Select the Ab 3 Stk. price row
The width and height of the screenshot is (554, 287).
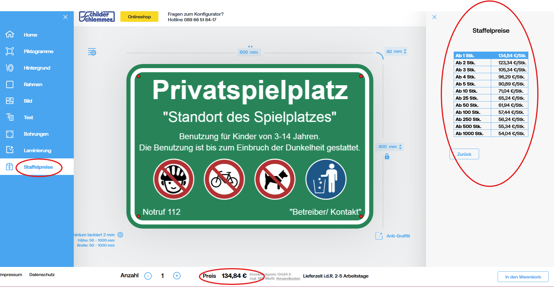(491, 70)
